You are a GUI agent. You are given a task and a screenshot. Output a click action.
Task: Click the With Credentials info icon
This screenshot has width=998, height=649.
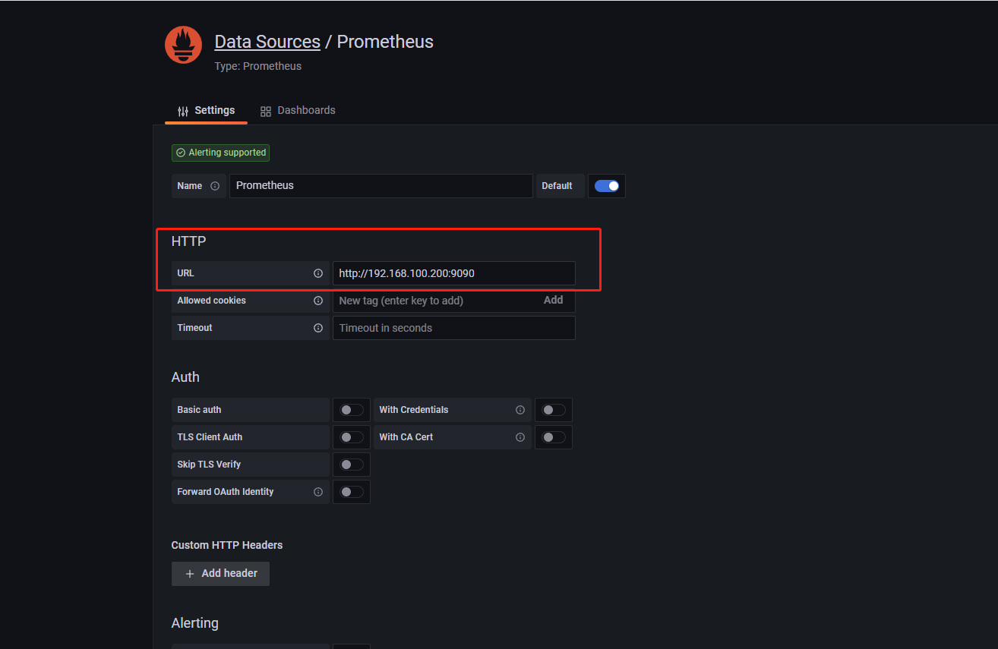point(520,410)
